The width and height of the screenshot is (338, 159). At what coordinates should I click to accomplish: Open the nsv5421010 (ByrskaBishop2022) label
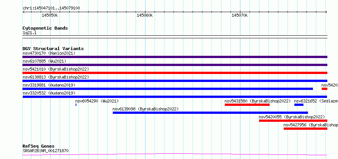[x=55, y=69]
